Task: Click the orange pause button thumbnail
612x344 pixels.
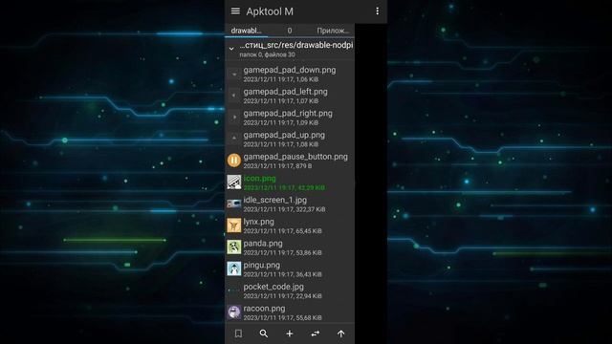Action: pos(233,161)
